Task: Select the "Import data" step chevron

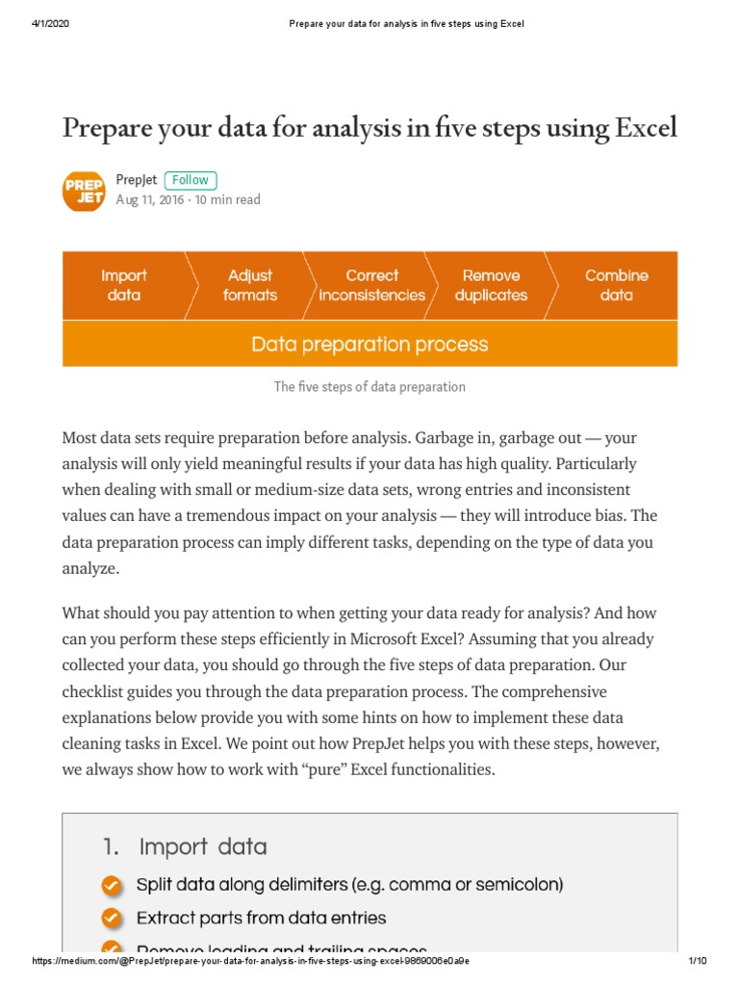Action: tap(123, 285)
